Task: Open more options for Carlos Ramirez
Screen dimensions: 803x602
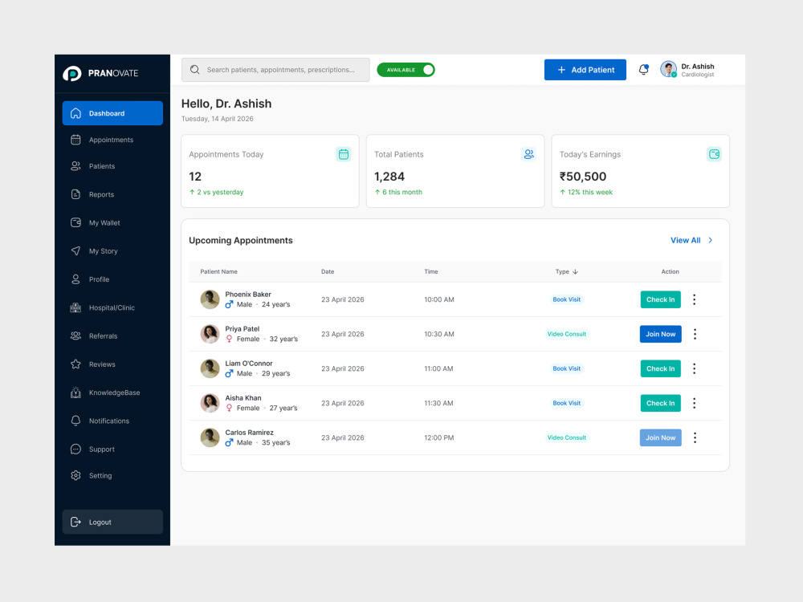Action: coord(695,437)
